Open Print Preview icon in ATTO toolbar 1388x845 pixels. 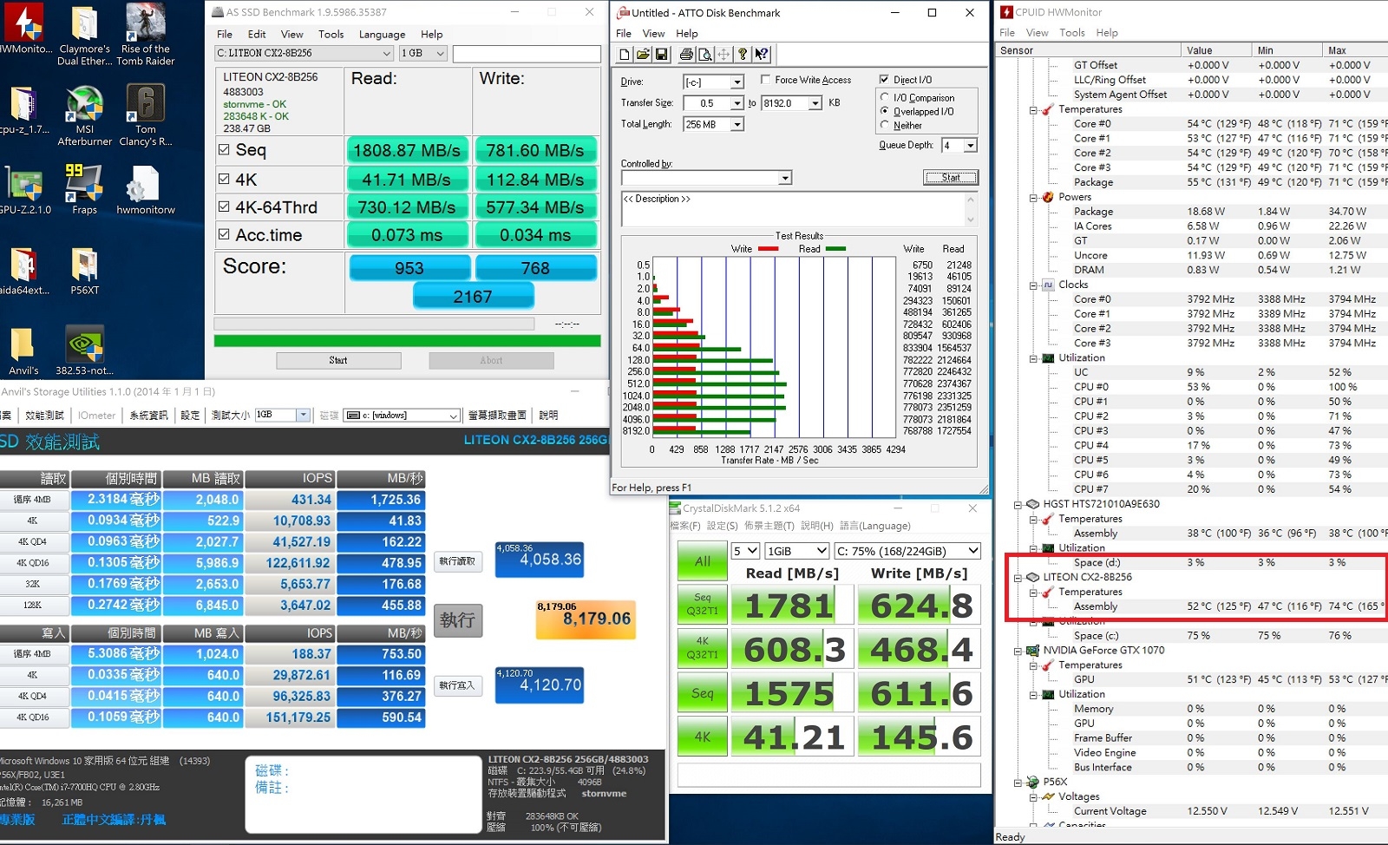pyautogui.click(x=705, y=55)
